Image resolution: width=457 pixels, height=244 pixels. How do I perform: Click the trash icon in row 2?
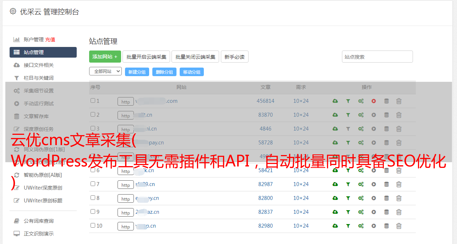point(399,115)
